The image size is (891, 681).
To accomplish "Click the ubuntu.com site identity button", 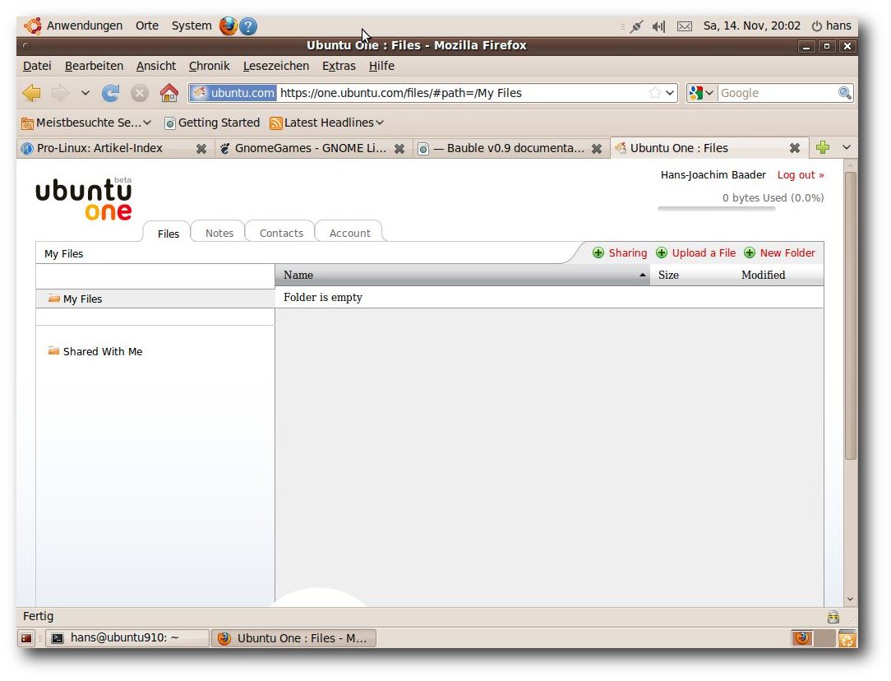I will point(233,93).
